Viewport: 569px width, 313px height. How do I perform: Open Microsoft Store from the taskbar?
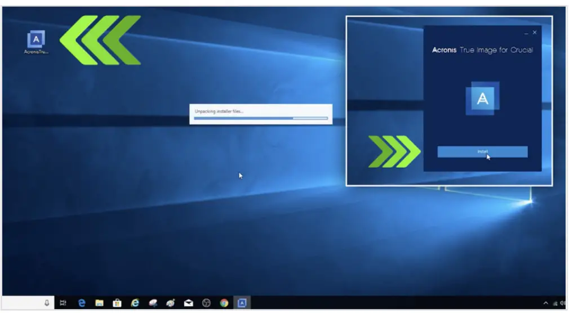tap(117, 303)
